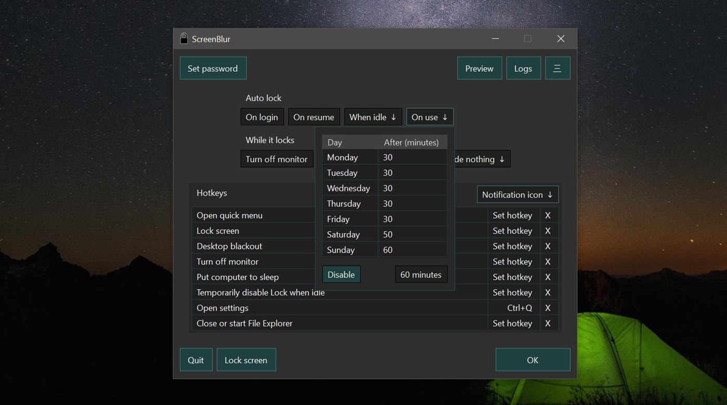Screen dimensions: 727x405
Task: Expand the When idle dropdown
Action: pos(373,116)
